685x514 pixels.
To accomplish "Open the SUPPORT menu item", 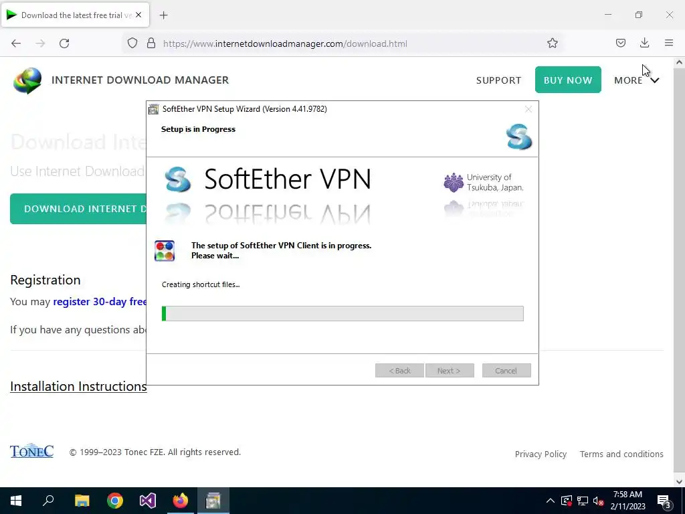I will 498,80.
